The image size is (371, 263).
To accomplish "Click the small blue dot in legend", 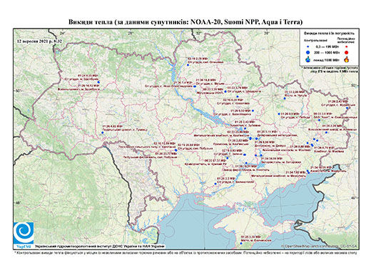I will [x=308, y=46].
